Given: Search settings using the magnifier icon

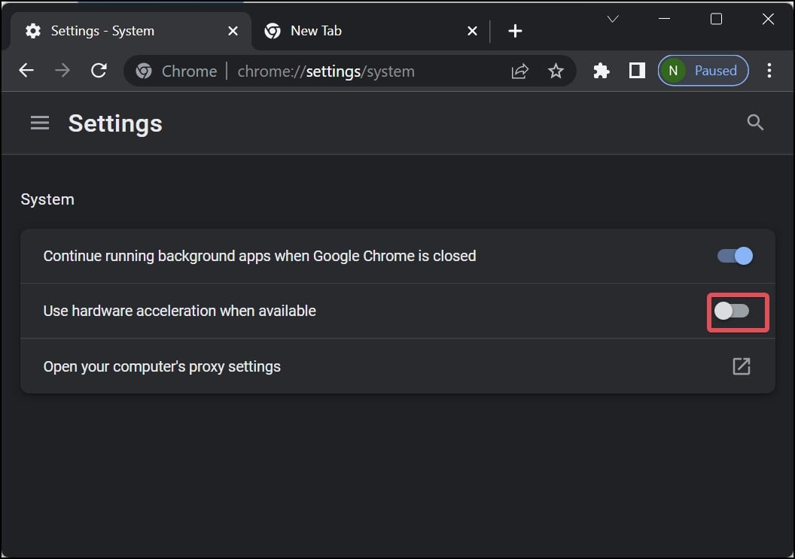Looking at the screenshot, I should point(755,122).
